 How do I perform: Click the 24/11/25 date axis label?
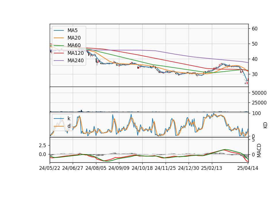[x=165, y=168]
